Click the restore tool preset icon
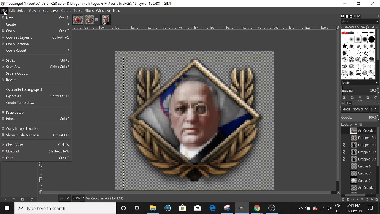The width and height of the screenshot is (380, 214). 14,199
